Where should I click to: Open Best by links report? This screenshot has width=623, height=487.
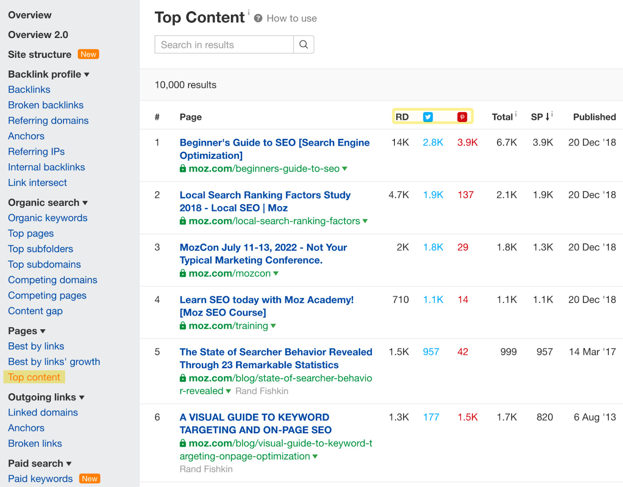(36, 346)
